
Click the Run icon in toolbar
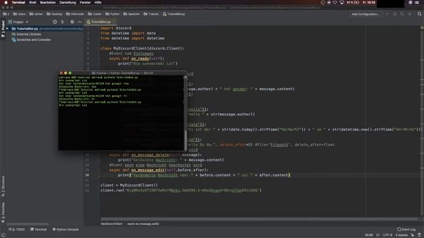(x=387, y=14)
